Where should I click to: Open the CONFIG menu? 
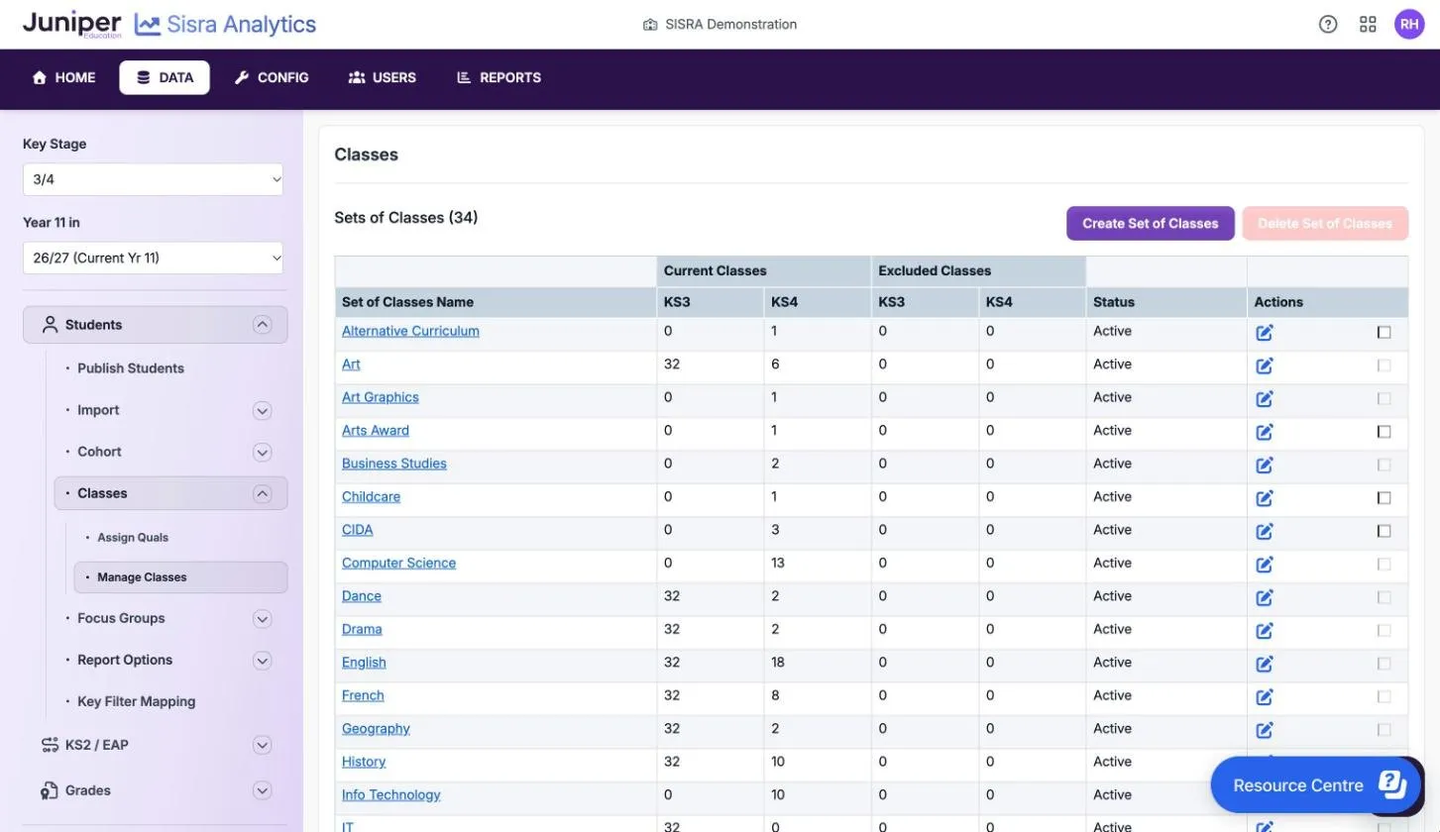coord(272,77)
